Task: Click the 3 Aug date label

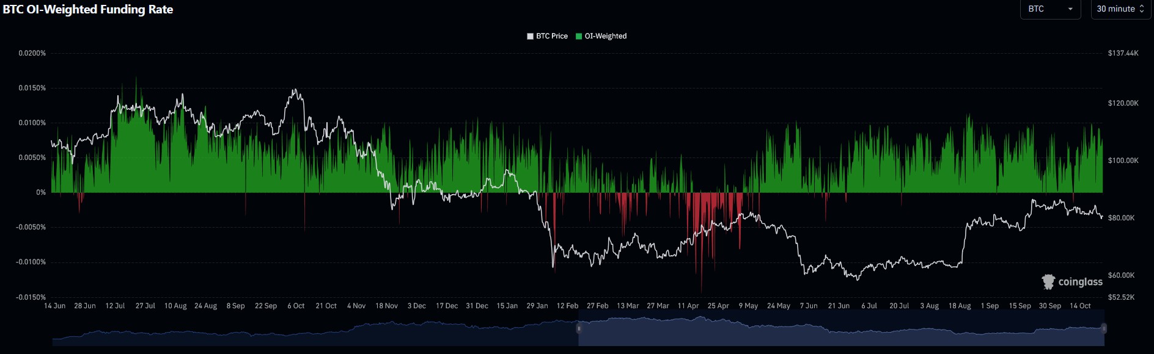Action: tap(930, 306)
